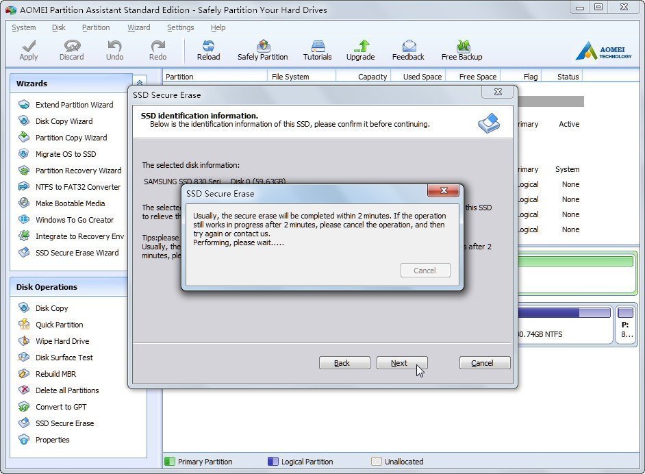Select the row with System status

point(551,169)
